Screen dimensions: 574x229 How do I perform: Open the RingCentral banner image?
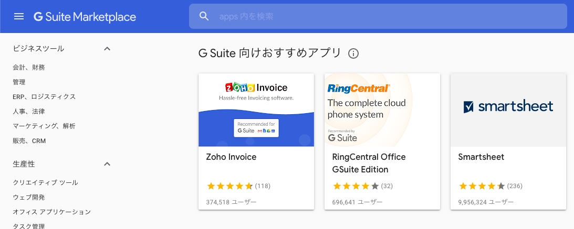coord(382,110)
